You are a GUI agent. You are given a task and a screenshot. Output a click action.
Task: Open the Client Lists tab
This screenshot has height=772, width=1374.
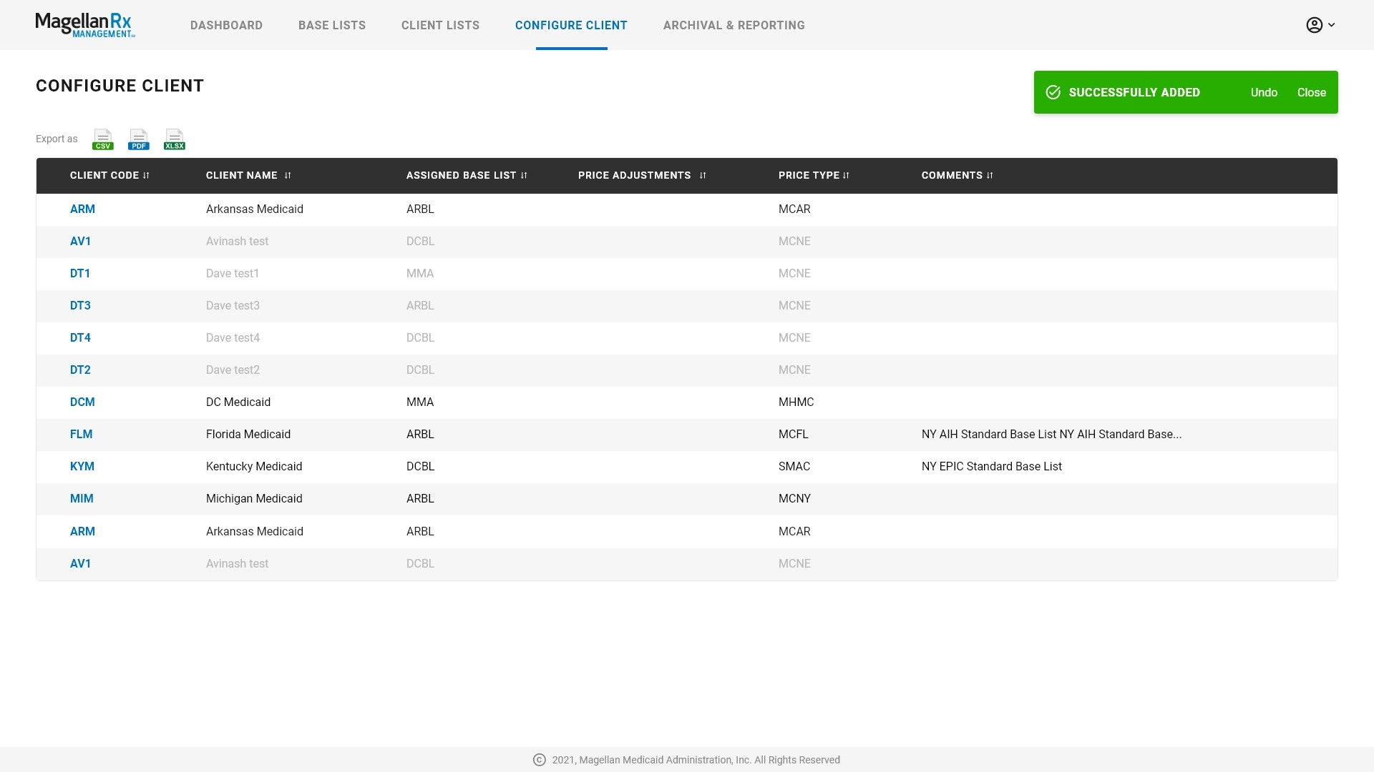pyautogui.click(x=440, y=25)
